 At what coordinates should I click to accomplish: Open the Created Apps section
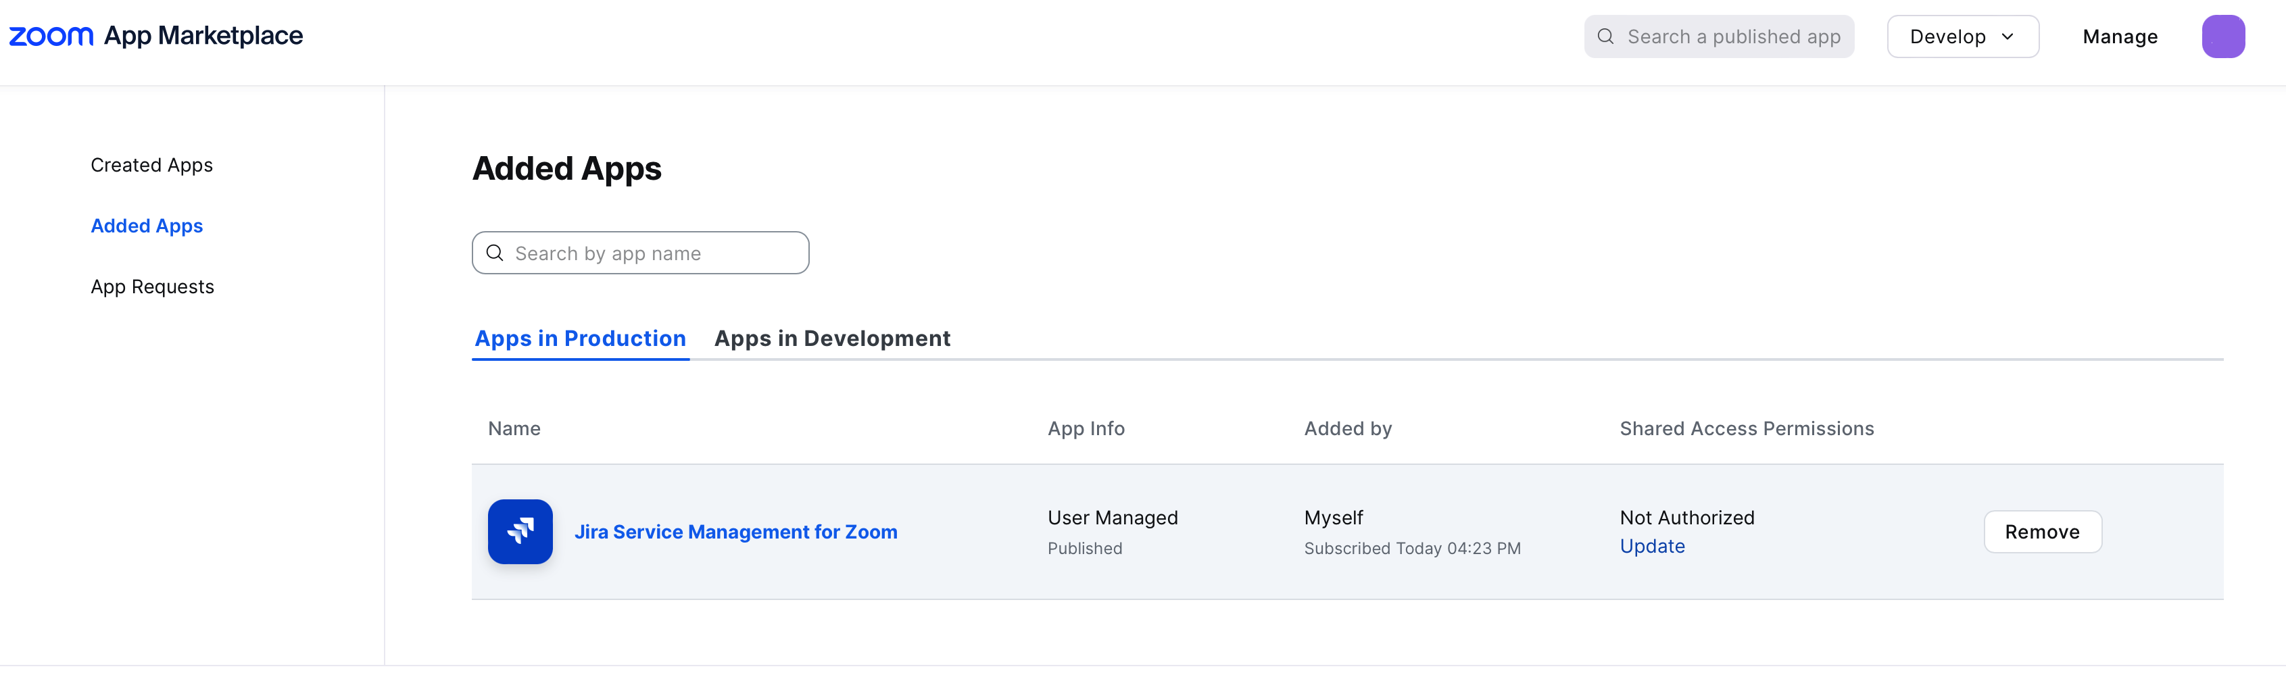pos(151,165)
